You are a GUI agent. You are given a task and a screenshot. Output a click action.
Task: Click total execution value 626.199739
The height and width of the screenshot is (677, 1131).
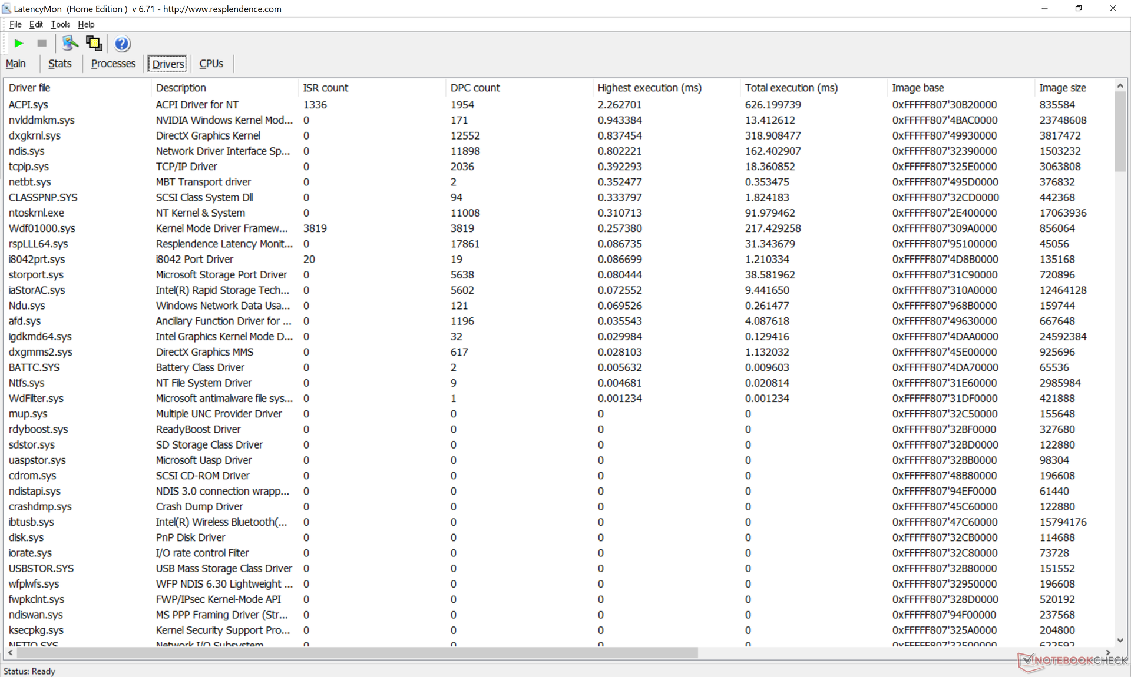[773, 105]
